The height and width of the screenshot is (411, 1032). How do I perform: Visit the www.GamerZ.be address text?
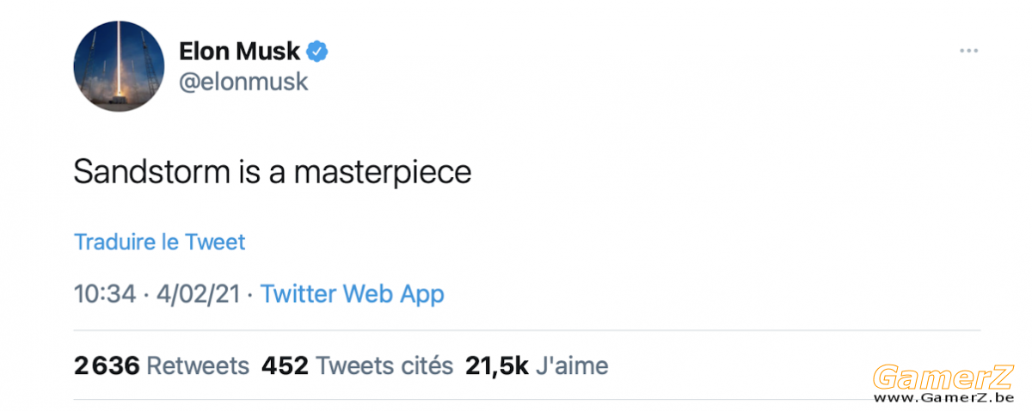pos(943,398)
